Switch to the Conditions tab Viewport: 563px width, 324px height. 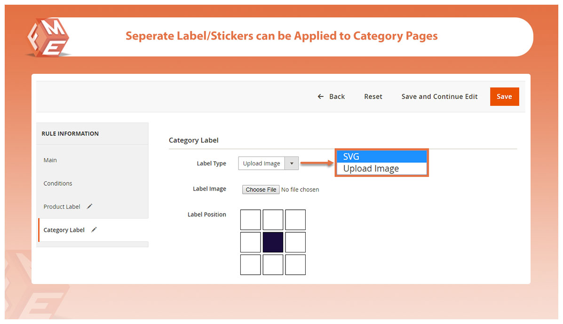(x=58, y=183)
